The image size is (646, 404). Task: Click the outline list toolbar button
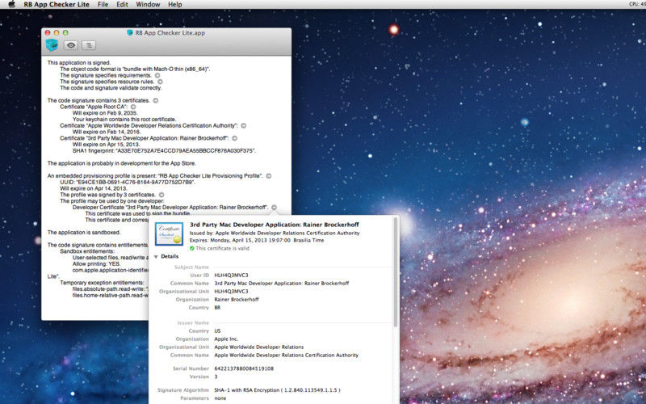tap(89, 45)
